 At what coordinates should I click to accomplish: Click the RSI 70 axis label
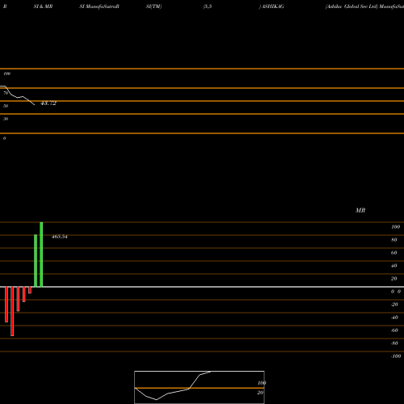[6, 93]
